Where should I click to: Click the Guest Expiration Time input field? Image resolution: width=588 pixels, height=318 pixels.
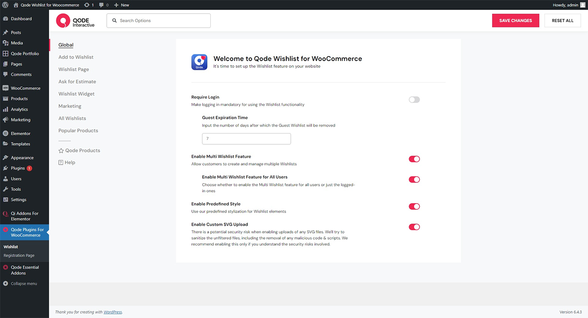tap(246, 139)
